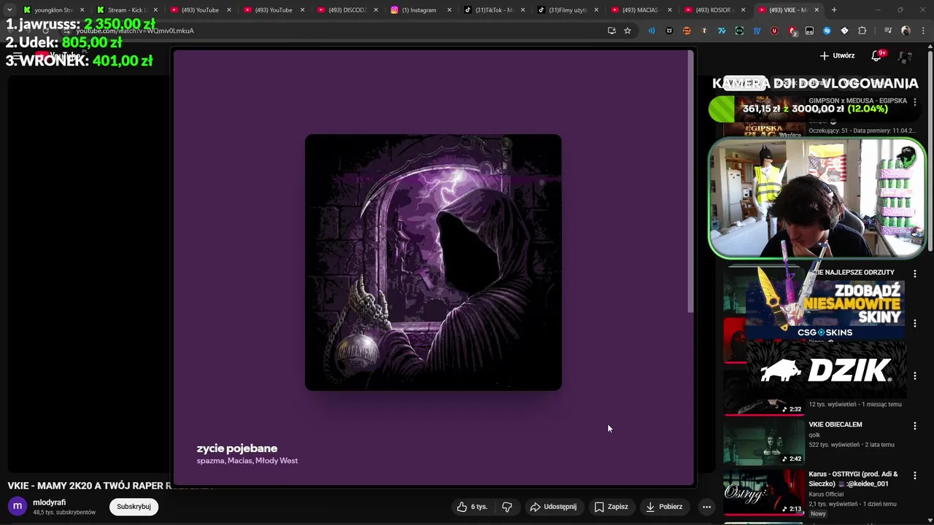Open the VKIE OBIECAŁEM title link
Image resolution: width=934 pixels, height=525 pixels.
pyautogui.click(x=835, y=424)
